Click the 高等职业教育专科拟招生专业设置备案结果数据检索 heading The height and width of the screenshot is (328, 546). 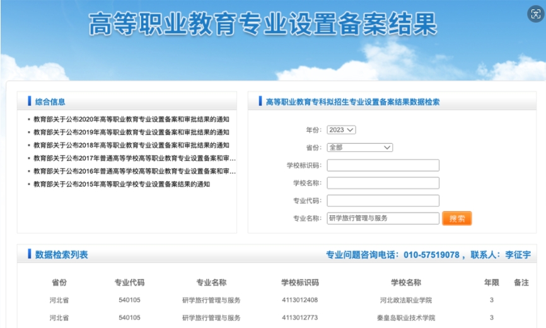352,102
